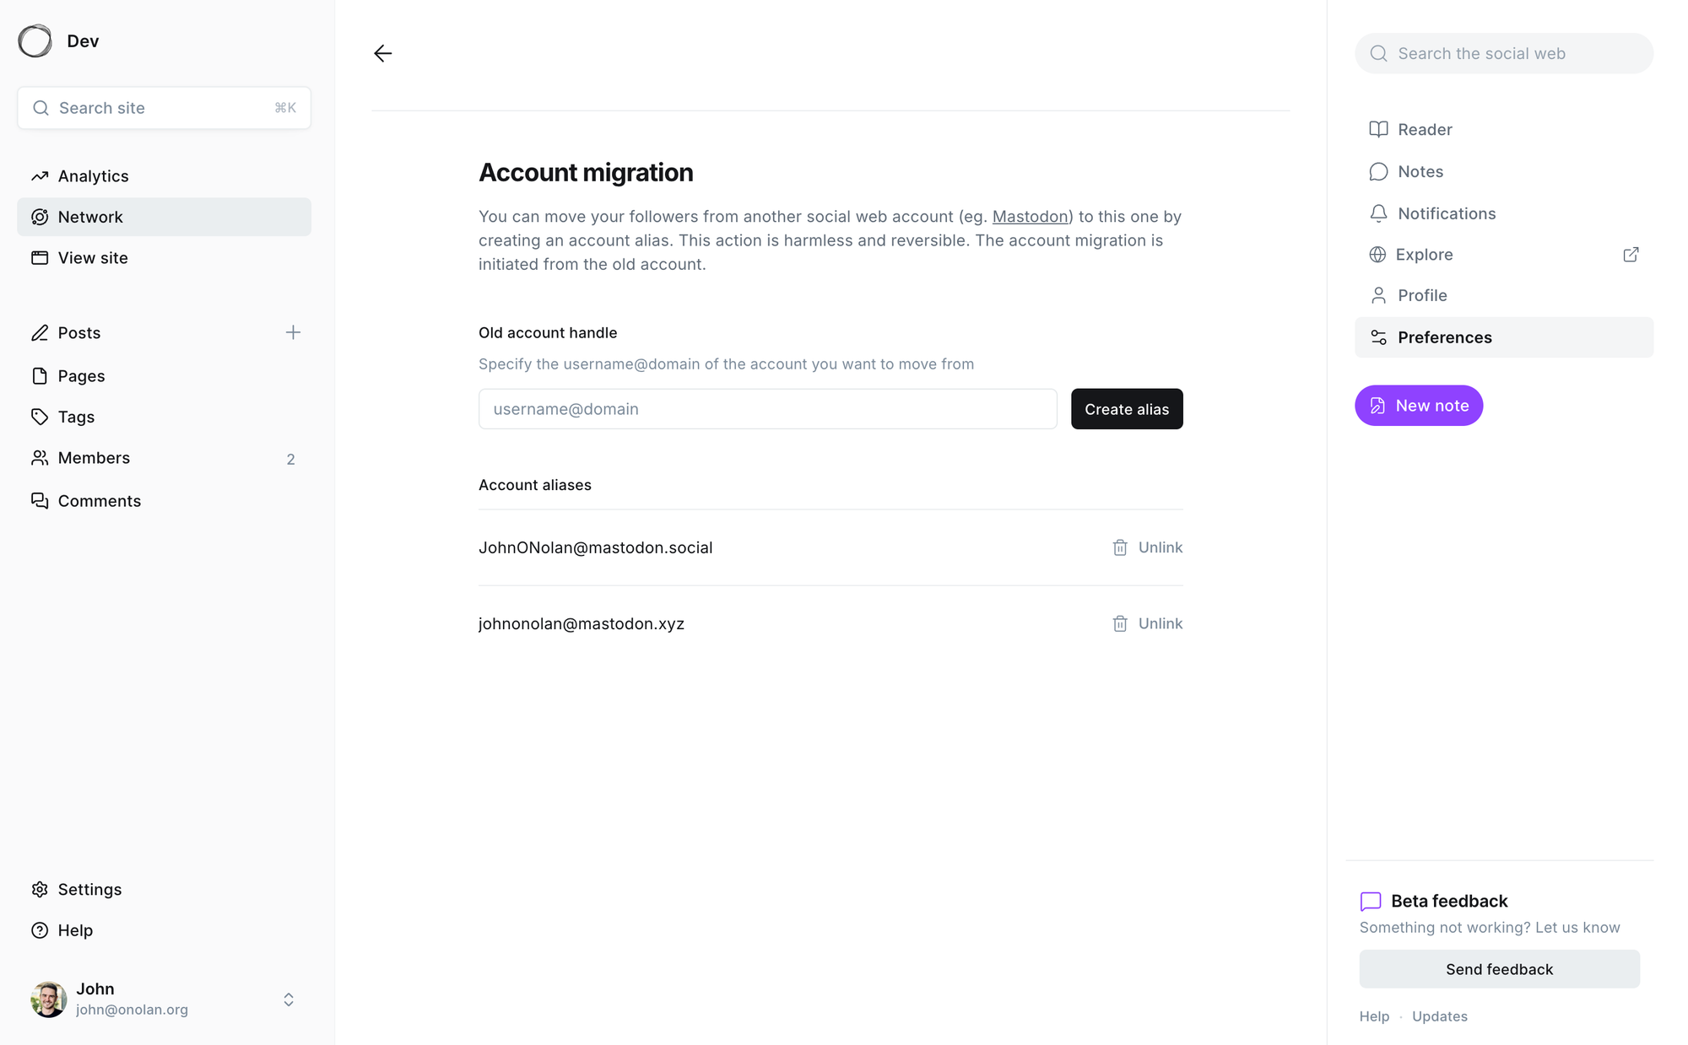The height and width of the screenshot is (1045, 1688).
Task: Focus the Search the social web field
Action: pyautogui.click(x=1503, y=53)
